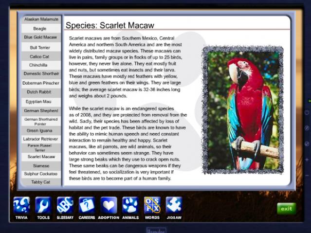Open the Tabby Cat entry
This screenshot has width=311, height=233.
coord(41,182)
